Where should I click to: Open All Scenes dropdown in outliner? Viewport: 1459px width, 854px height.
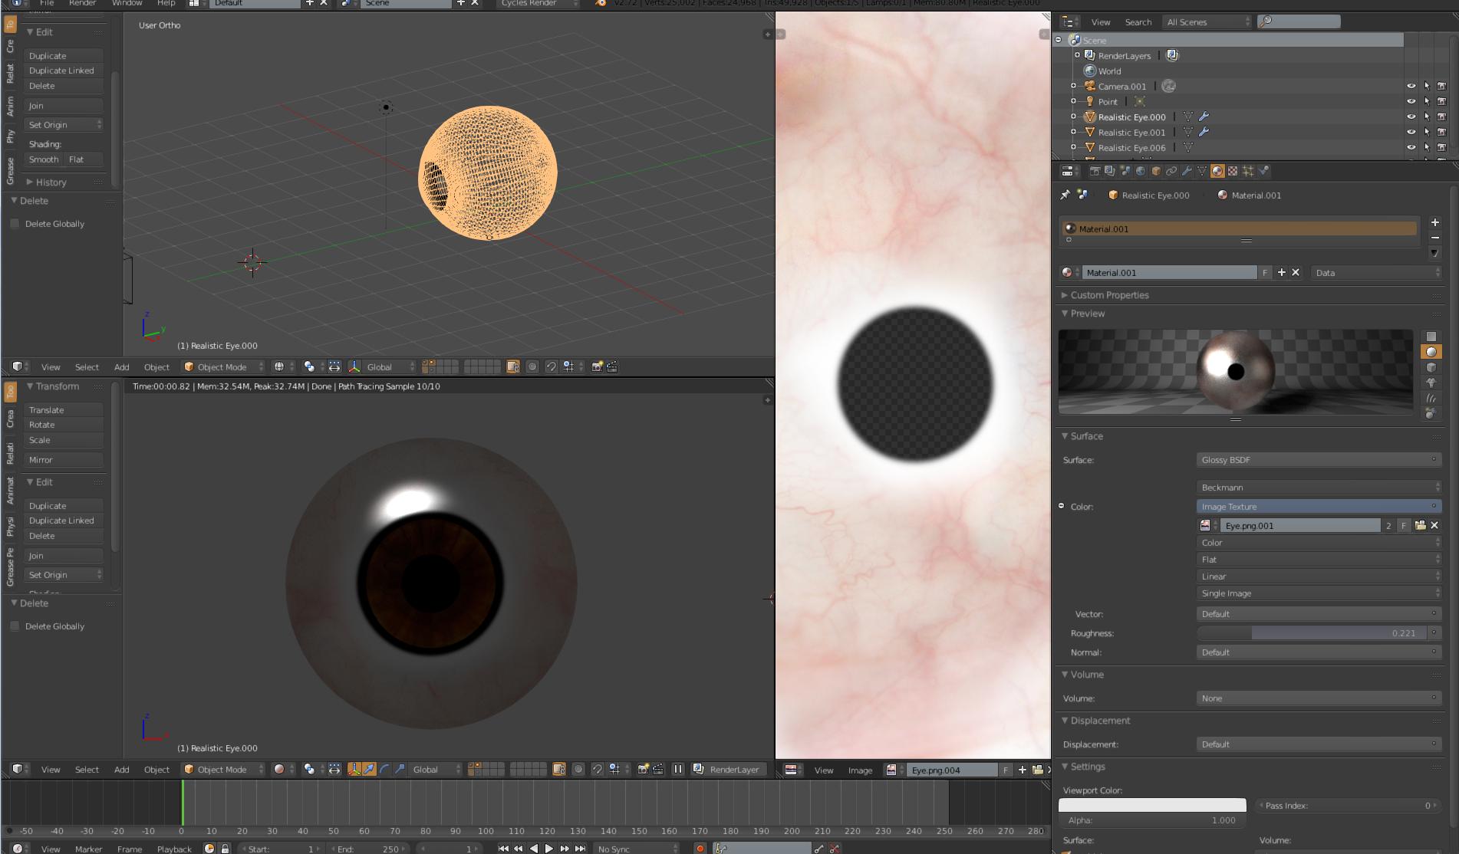tap(1207, 21)
